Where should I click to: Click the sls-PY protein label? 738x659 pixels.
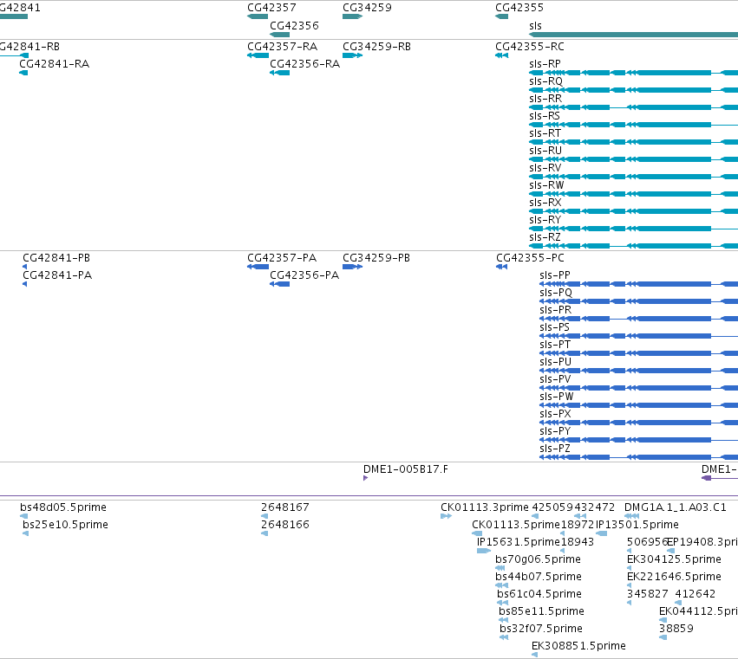(x=555, y=431)
